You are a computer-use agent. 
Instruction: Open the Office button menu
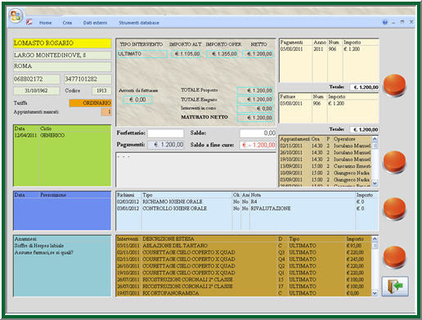[15, 16]
